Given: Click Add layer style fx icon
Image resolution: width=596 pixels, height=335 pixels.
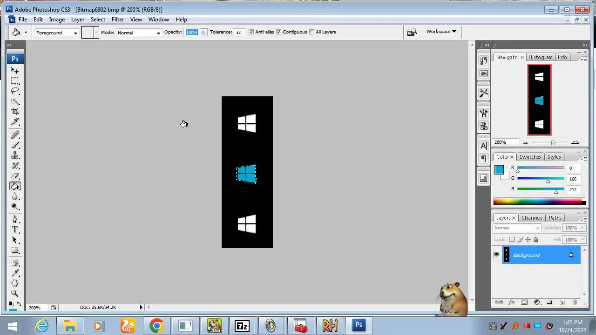Looking at the screenshot, I should coord(512,302).
